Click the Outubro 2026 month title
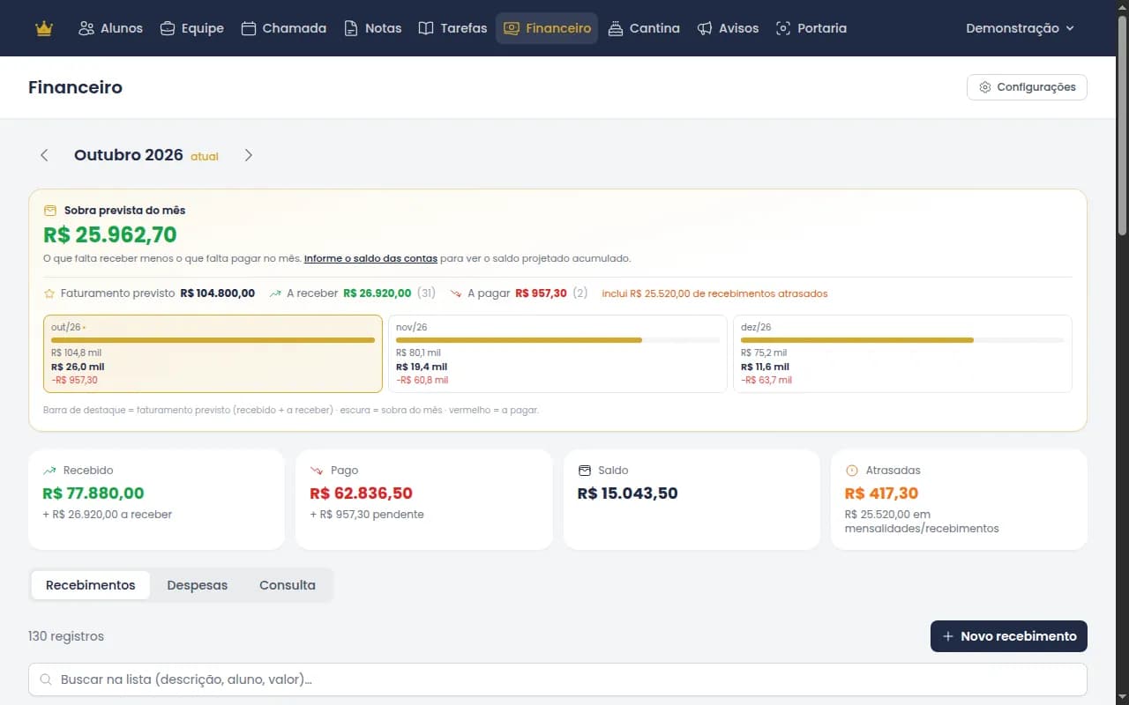The width and height of the screenshot is (1129, 705). (129, 155)
